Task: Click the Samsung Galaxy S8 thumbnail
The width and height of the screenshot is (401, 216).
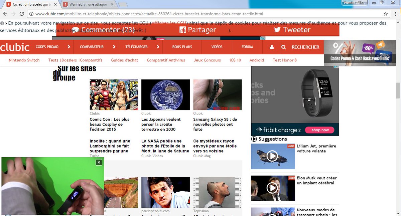Action: tap(218, 95)
